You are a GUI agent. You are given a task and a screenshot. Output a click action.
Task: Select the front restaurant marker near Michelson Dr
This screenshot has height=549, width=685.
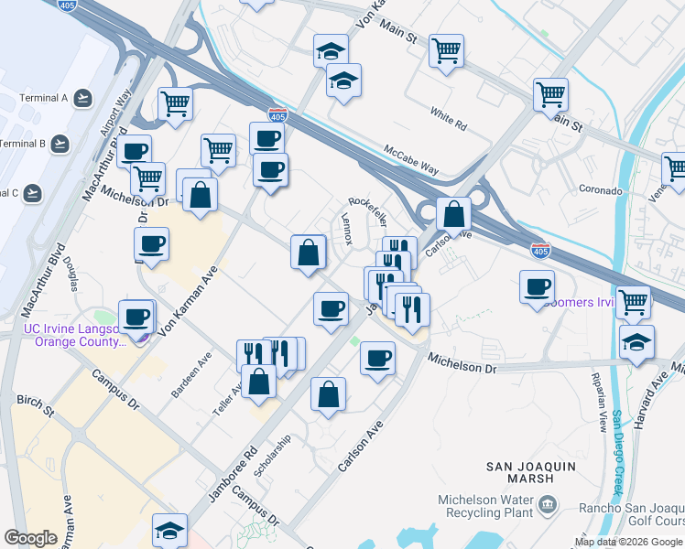(x=412, y=313)
